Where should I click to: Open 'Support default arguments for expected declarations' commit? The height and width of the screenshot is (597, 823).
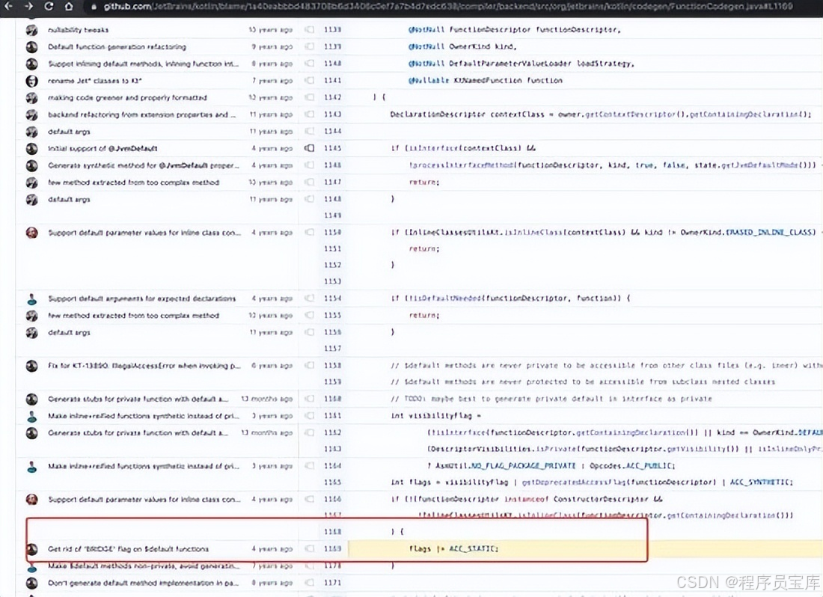click(141, 298)
